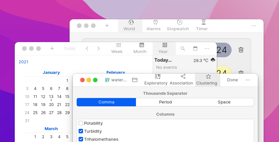
Task: Check the Potability column checkbox
Action: tap(81, 123)
